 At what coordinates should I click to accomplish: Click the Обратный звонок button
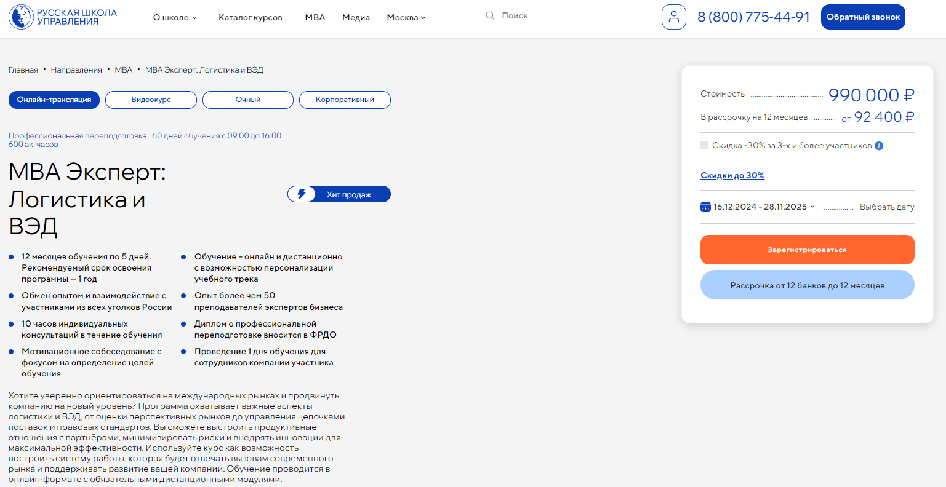tap(863, 17)
